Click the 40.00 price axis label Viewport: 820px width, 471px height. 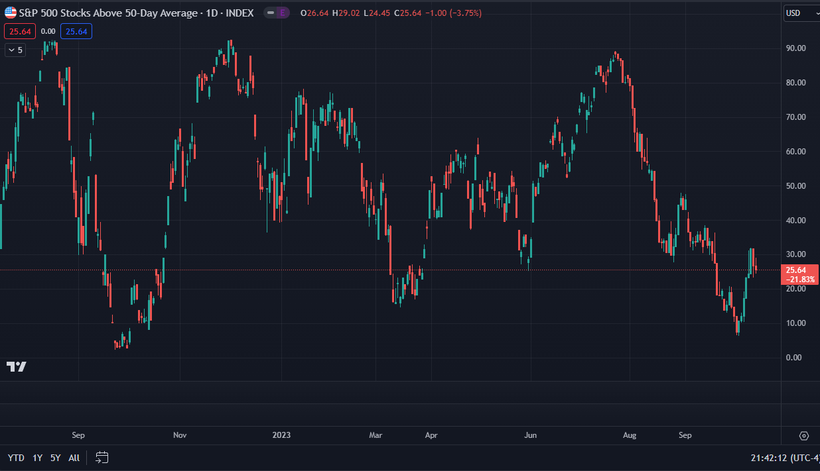(795, 221)
